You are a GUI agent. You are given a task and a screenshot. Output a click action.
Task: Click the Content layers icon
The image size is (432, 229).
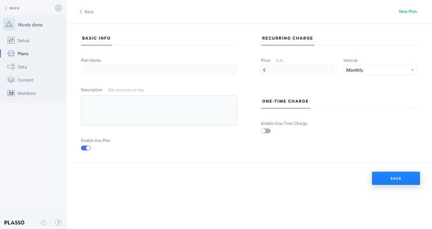click(11, 80)
